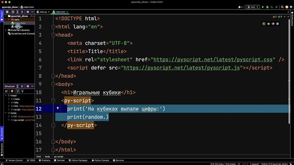The image size is (294, 165).
Task: Hide the Project tool window minus icon
Action: coord(32,12)
